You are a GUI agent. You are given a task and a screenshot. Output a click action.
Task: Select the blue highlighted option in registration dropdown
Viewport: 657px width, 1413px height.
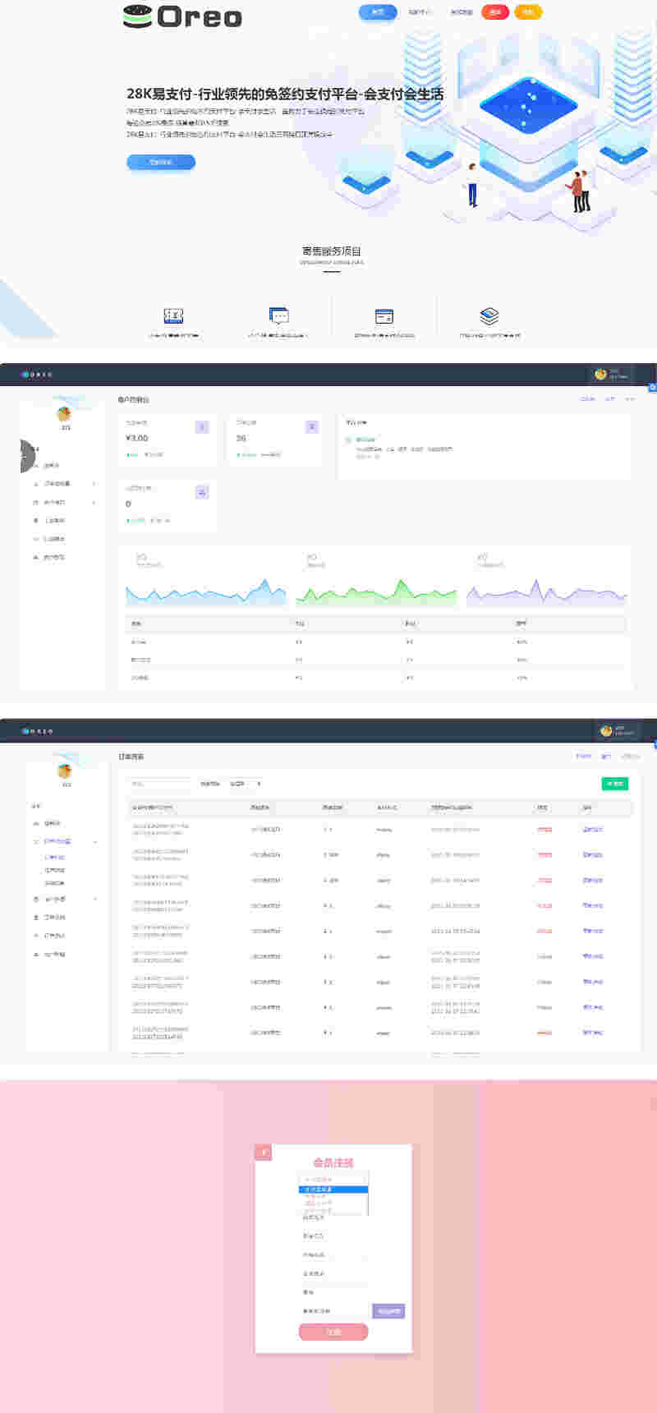333,1189
